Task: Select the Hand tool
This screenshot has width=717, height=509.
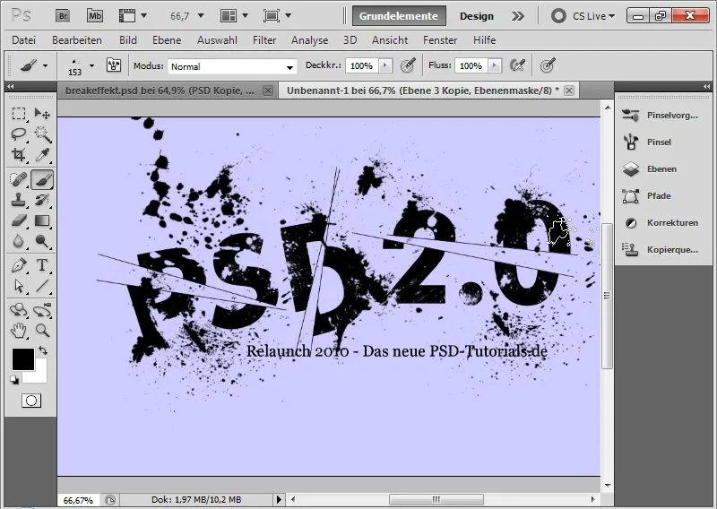Action: pos(19,330)
